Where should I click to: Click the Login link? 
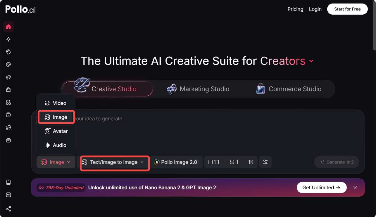(x=315, y=9)
